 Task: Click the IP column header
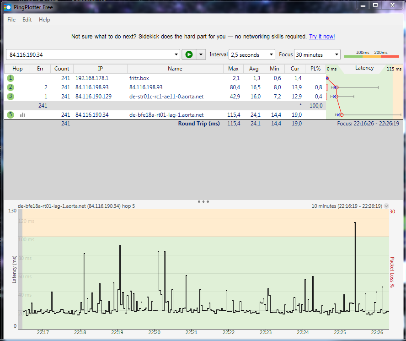100,69
